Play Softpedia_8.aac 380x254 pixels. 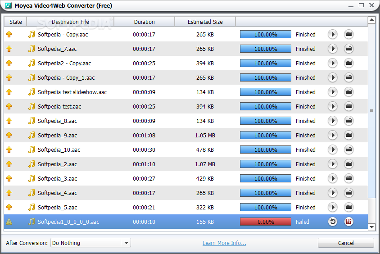pos(332,121)
